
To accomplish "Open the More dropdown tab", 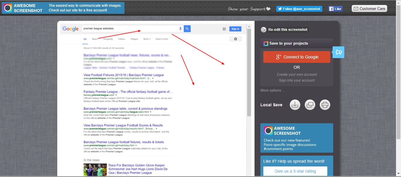I will pyautogui.click(x=147, y=39).
